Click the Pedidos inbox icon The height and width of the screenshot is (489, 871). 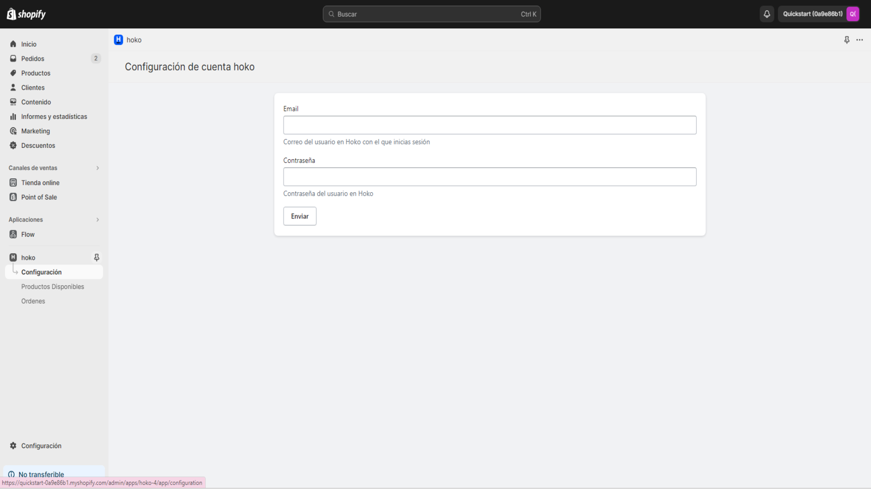13,59
